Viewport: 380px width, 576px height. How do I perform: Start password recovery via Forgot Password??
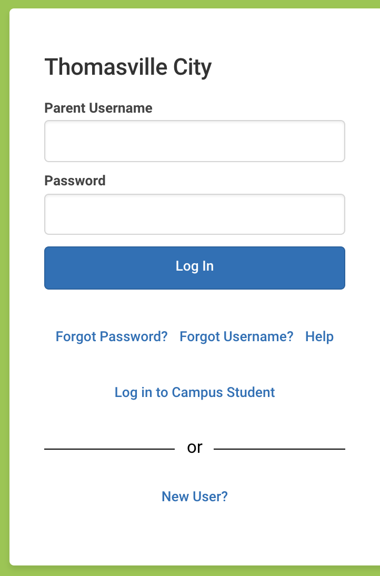pyautogui.click(x=112, y=336)
